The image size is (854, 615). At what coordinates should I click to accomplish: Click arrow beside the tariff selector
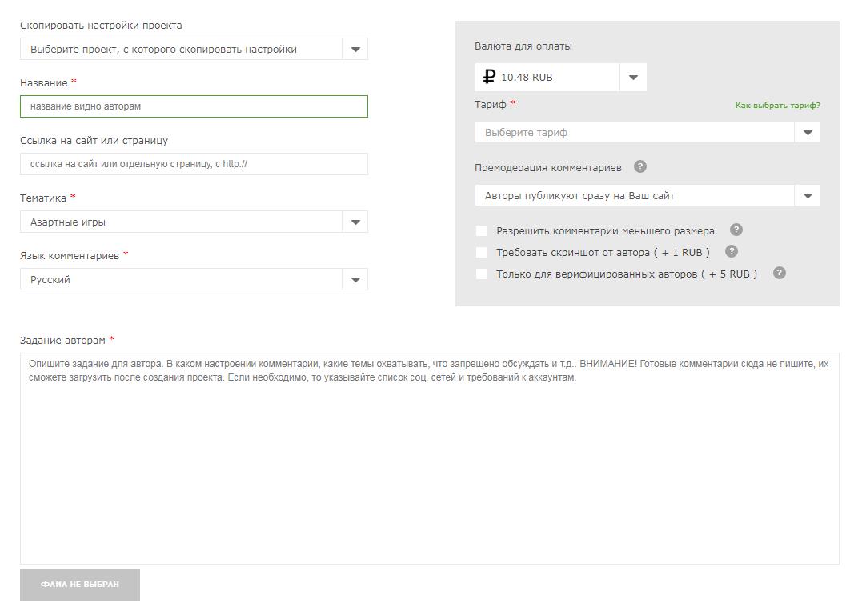click(807, 132)
